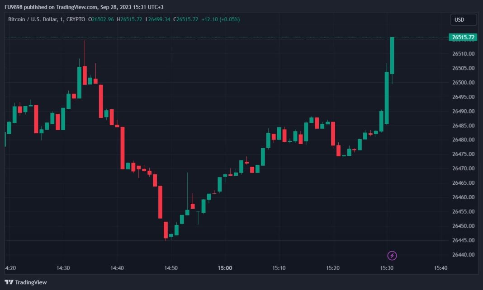This screenshot has width=483, height=290.
Task: Click the +12.10 (+0.05%) change value
Action: tap(221, 19)
